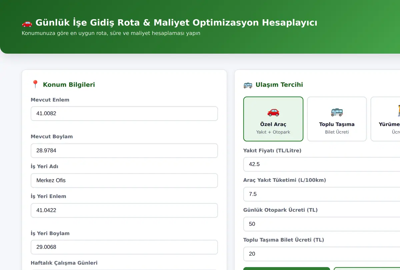Click the bus icon beside Ulaşım Tercihi heading
The width and height of the screenshot is (400, 270).
248,85
